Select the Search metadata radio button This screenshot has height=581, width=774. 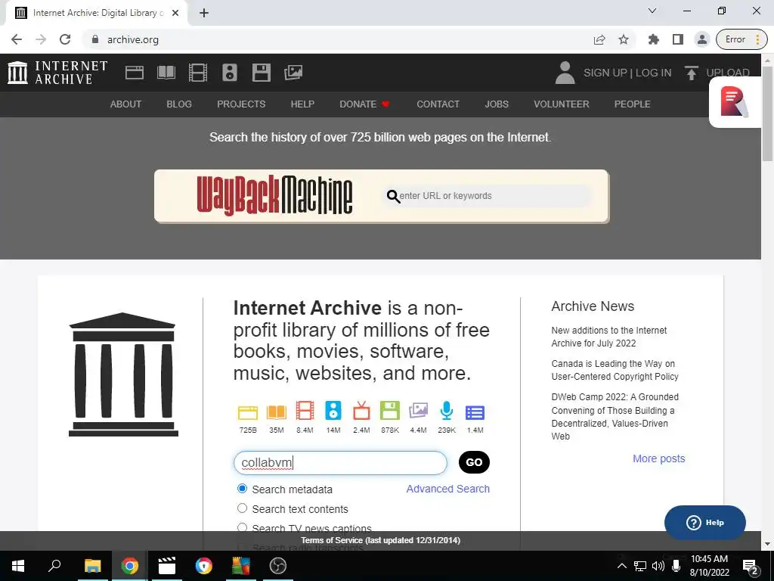(242, 489)
